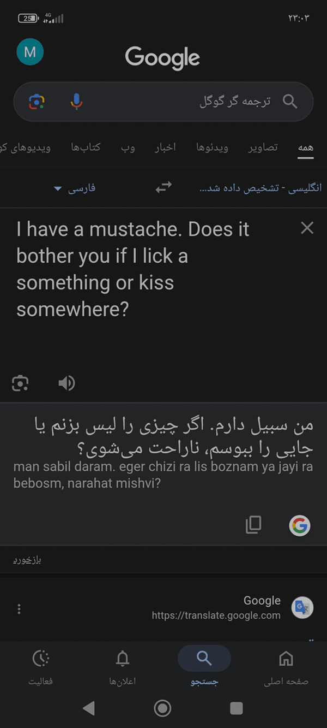Clear the source text with X icon
The image size is (327, 728).
tap(307, 228)
